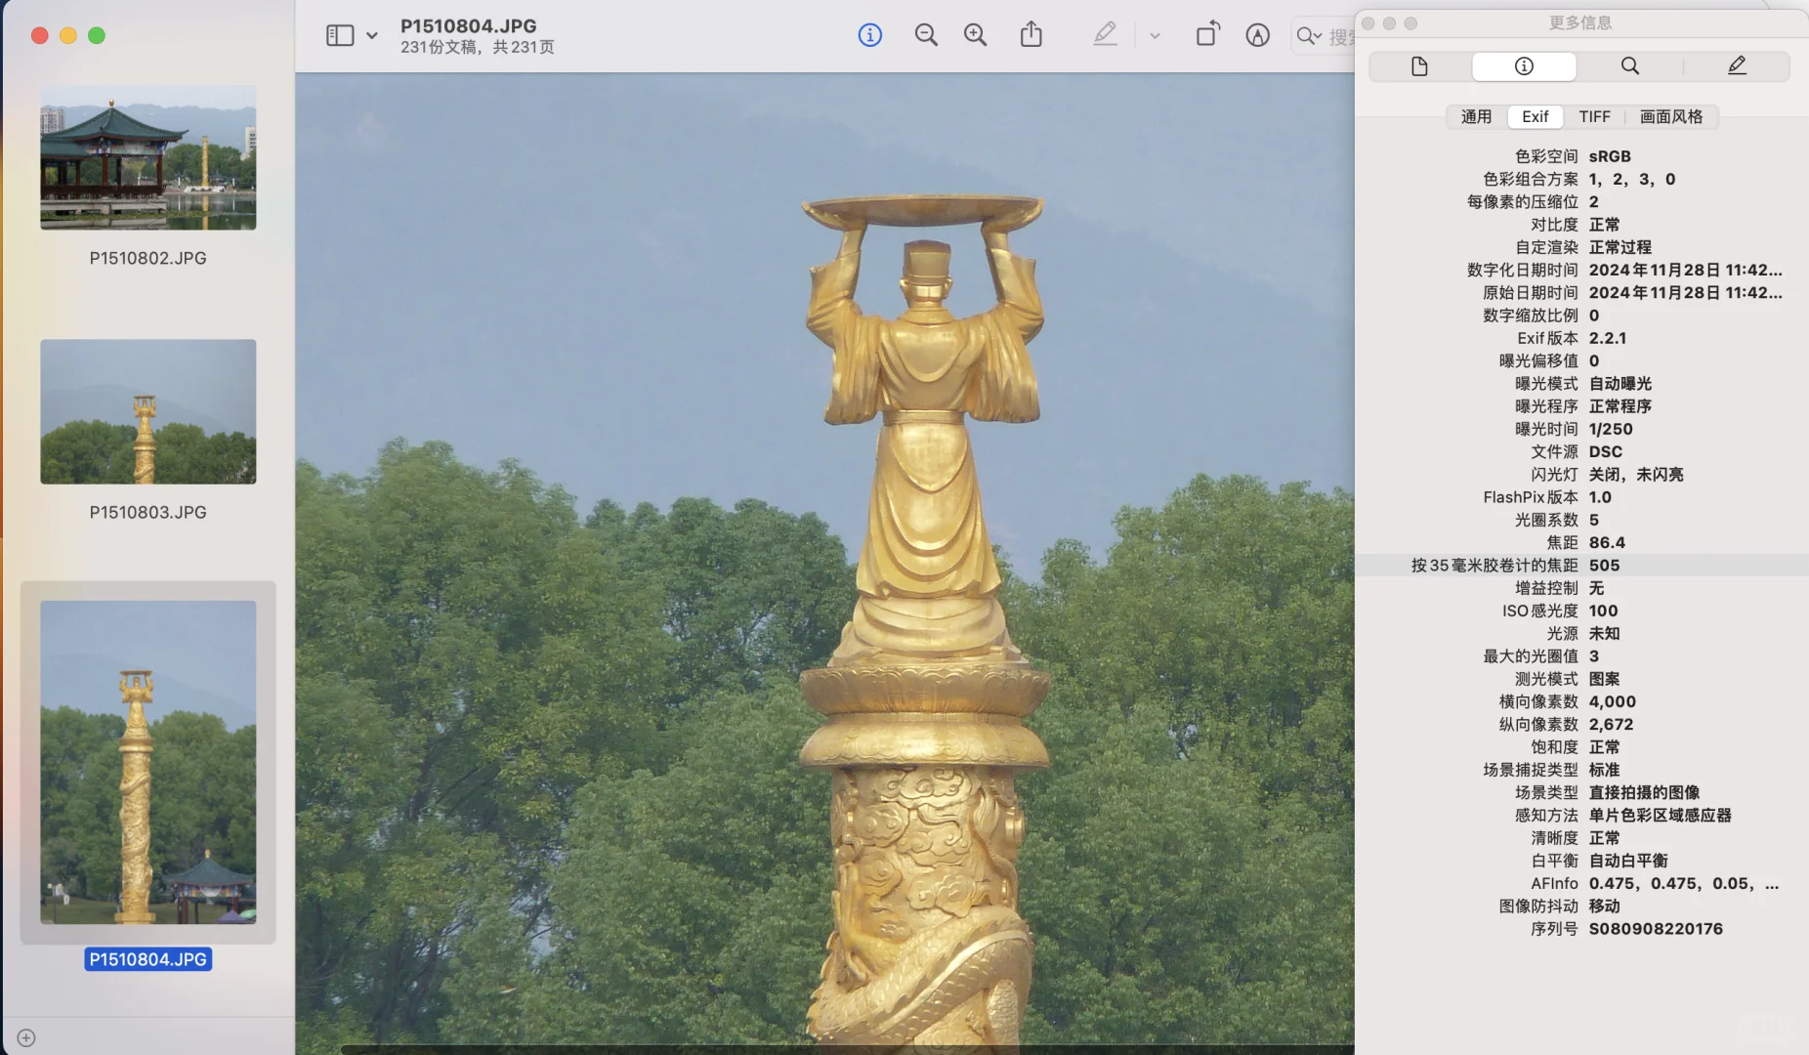Open the share menu
1809x1055 pixels.
click(1031, 35)
